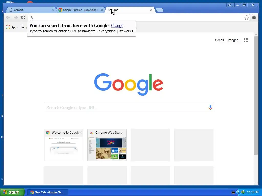
Task: Open Google Images link
Action: coord(233,40)
